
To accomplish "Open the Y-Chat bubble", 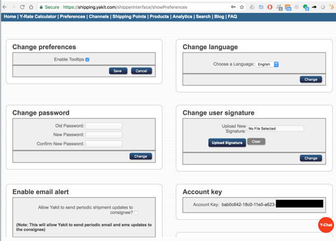I will tap(326, 225).
